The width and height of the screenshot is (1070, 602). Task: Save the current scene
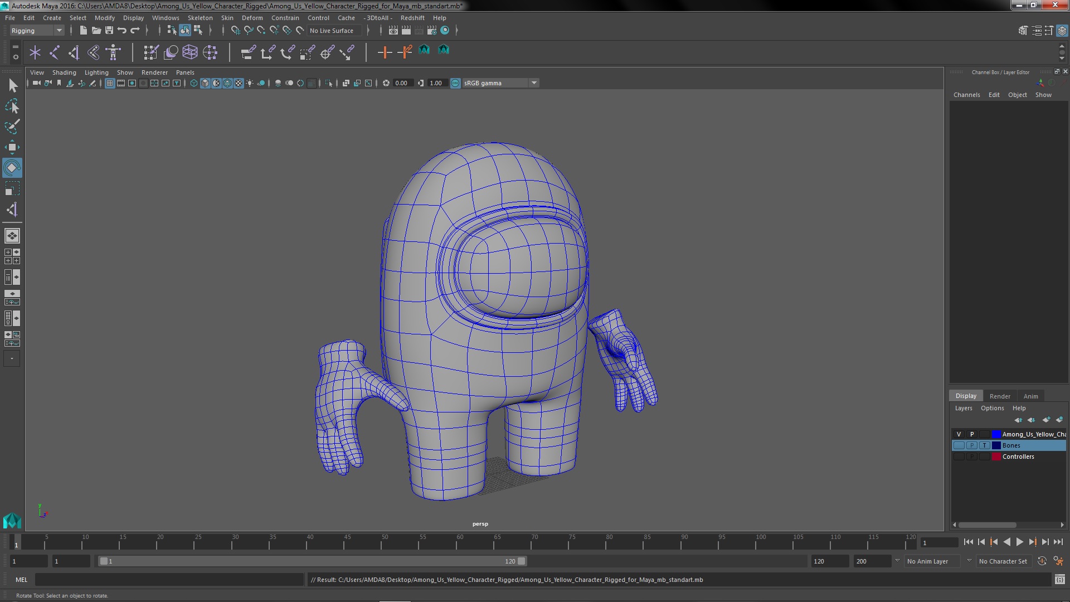pyautogui.click(x=109, y=31)
